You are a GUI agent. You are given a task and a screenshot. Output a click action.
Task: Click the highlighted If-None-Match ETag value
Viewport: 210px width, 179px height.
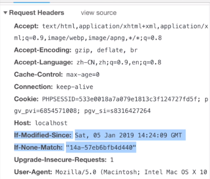pyautogui.click(x=101, y=147)
